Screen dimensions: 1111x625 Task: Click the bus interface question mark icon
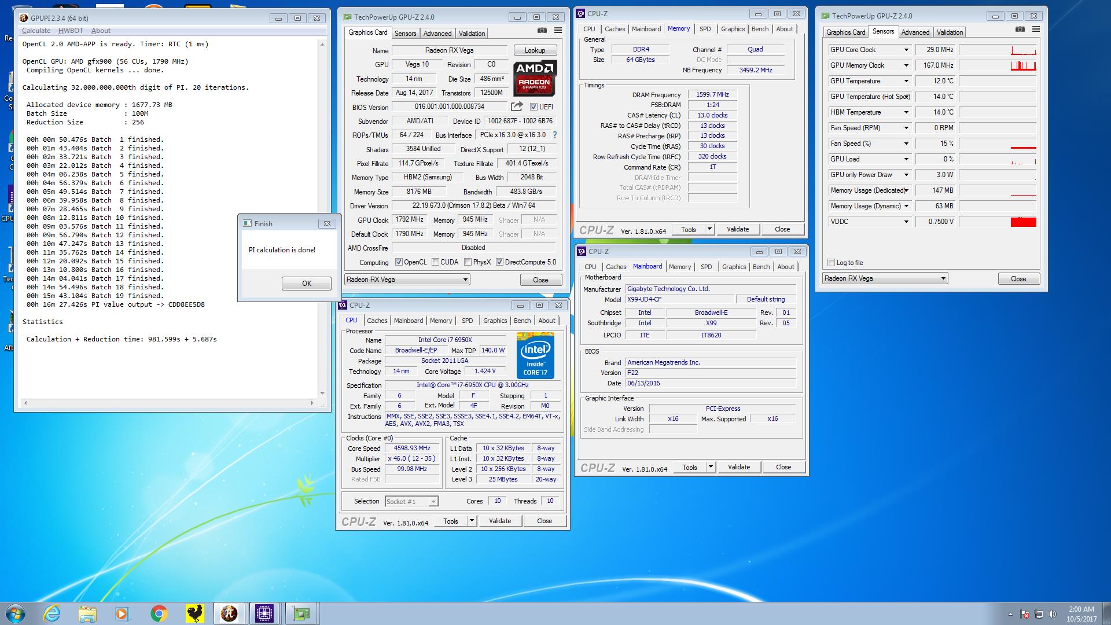555,135
